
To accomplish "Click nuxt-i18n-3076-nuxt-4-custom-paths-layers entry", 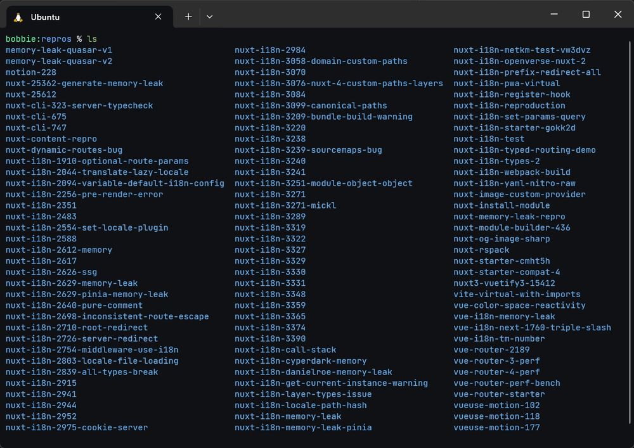I will (x=339, y=83).
